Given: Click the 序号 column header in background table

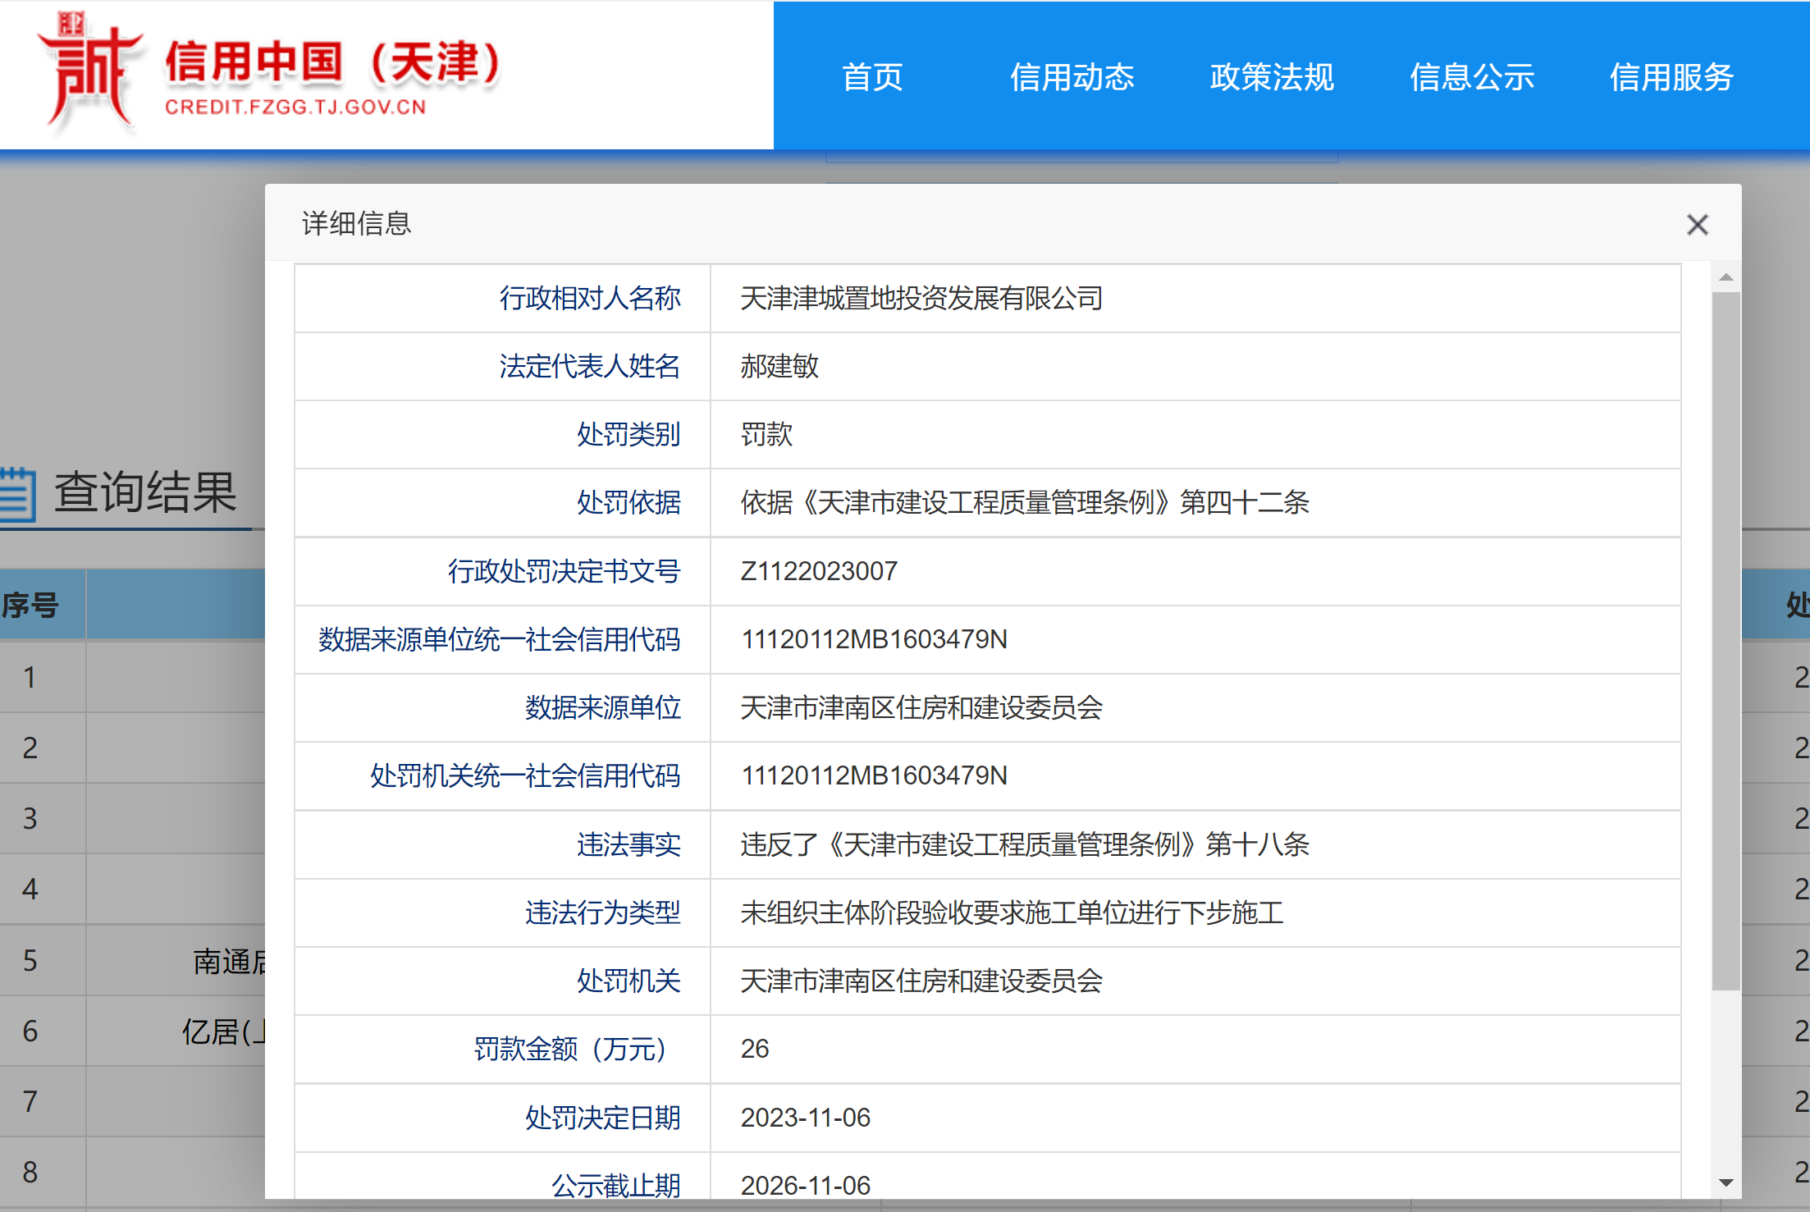Looking at the screenshot, I should [x=30, y=605].
